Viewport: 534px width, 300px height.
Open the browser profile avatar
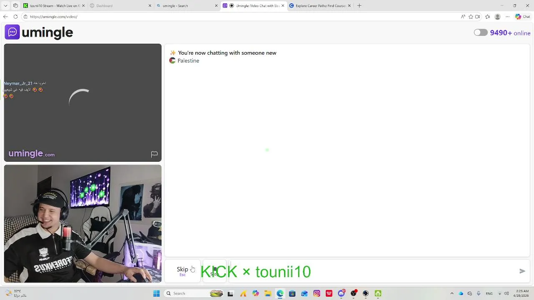pos(497,17)
